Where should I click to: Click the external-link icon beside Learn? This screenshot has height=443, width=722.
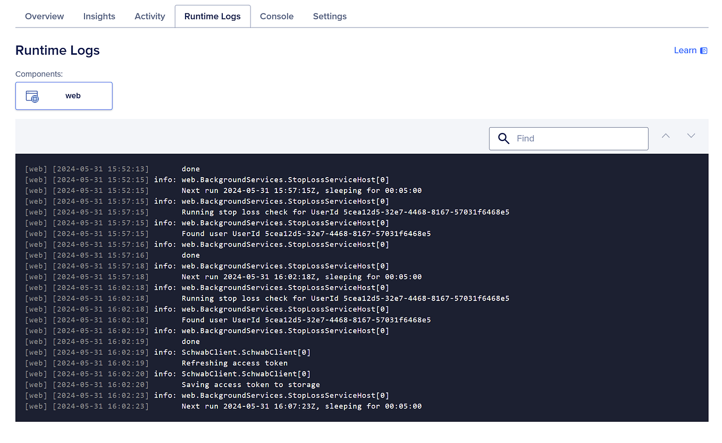click(703, 50)
